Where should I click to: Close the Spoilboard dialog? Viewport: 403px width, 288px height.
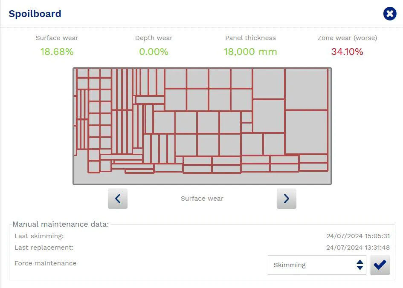point(390,14)
